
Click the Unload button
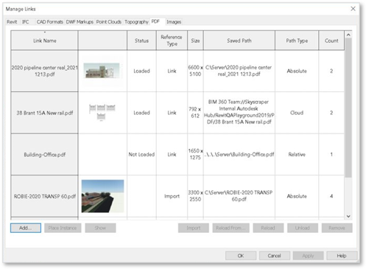coord(303,228)
